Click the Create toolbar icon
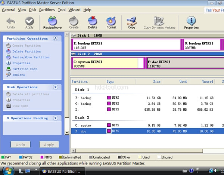Image resolution: width=224 pixels, height=175 pixels. point(74,23)
